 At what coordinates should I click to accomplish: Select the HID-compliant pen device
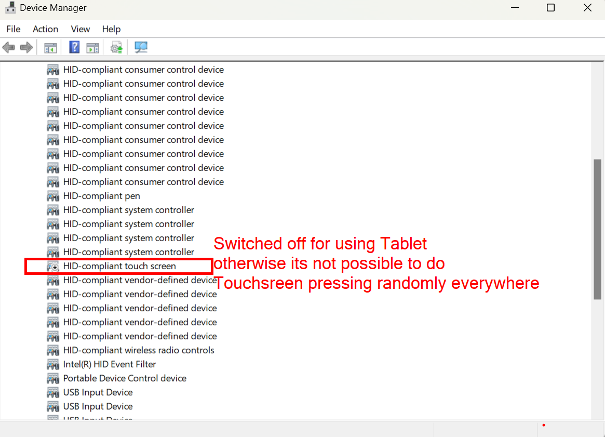[101, 196]
